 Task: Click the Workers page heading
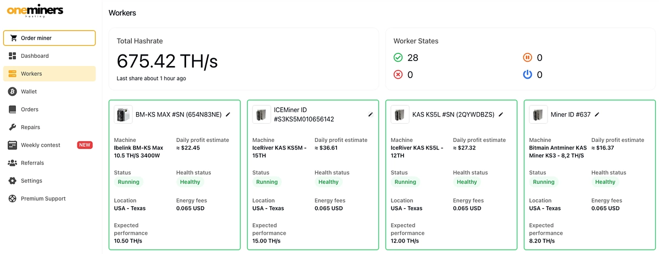pos(122,13)
